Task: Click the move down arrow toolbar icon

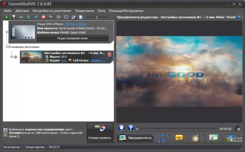Action: pyautogui.click(x=28, y=17)
